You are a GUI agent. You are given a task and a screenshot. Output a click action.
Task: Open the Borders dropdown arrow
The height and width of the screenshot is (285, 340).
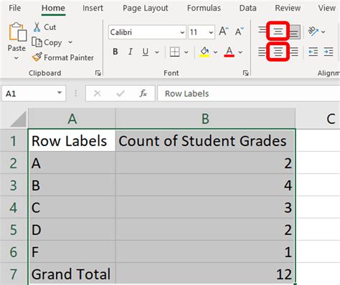click(x=186, y=52)
